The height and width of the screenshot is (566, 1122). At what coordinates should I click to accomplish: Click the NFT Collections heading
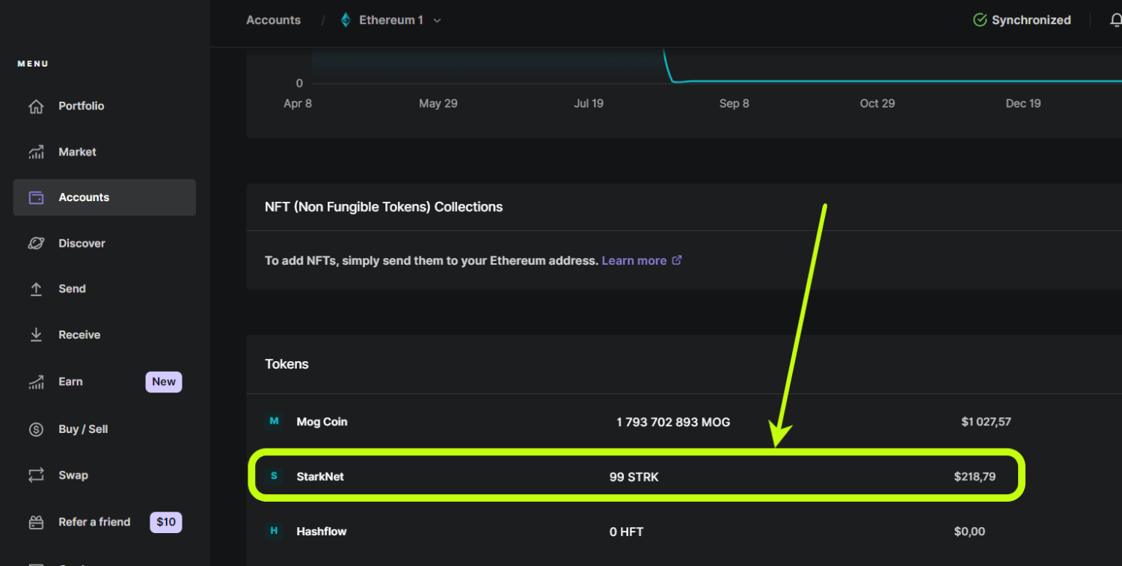[384, 207]
